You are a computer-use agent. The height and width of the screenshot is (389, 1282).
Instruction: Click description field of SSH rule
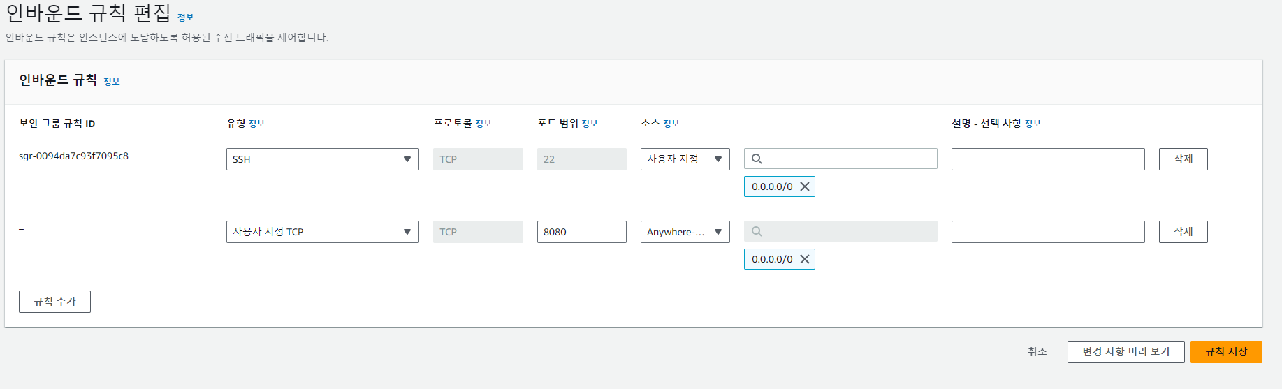coord(1048,159)
